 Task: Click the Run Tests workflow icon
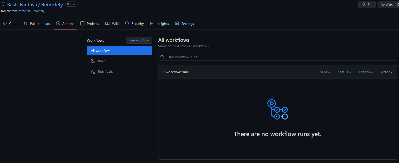coord(93,71)
